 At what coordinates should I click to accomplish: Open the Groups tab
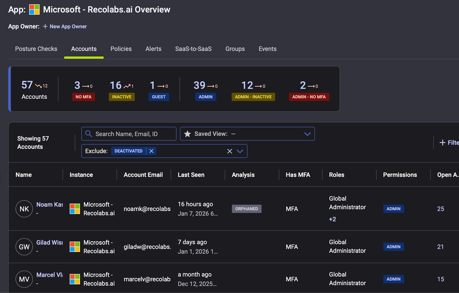point(235,49)
